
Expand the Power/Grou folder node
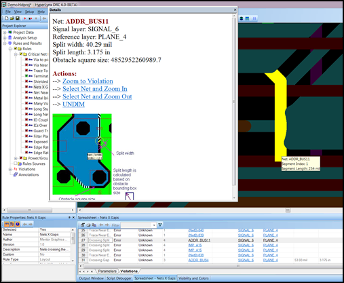[16, 158]
